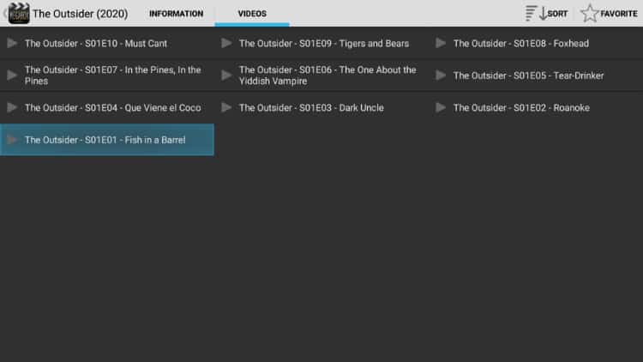Select the Que Viene el Coco episode title

113,107
